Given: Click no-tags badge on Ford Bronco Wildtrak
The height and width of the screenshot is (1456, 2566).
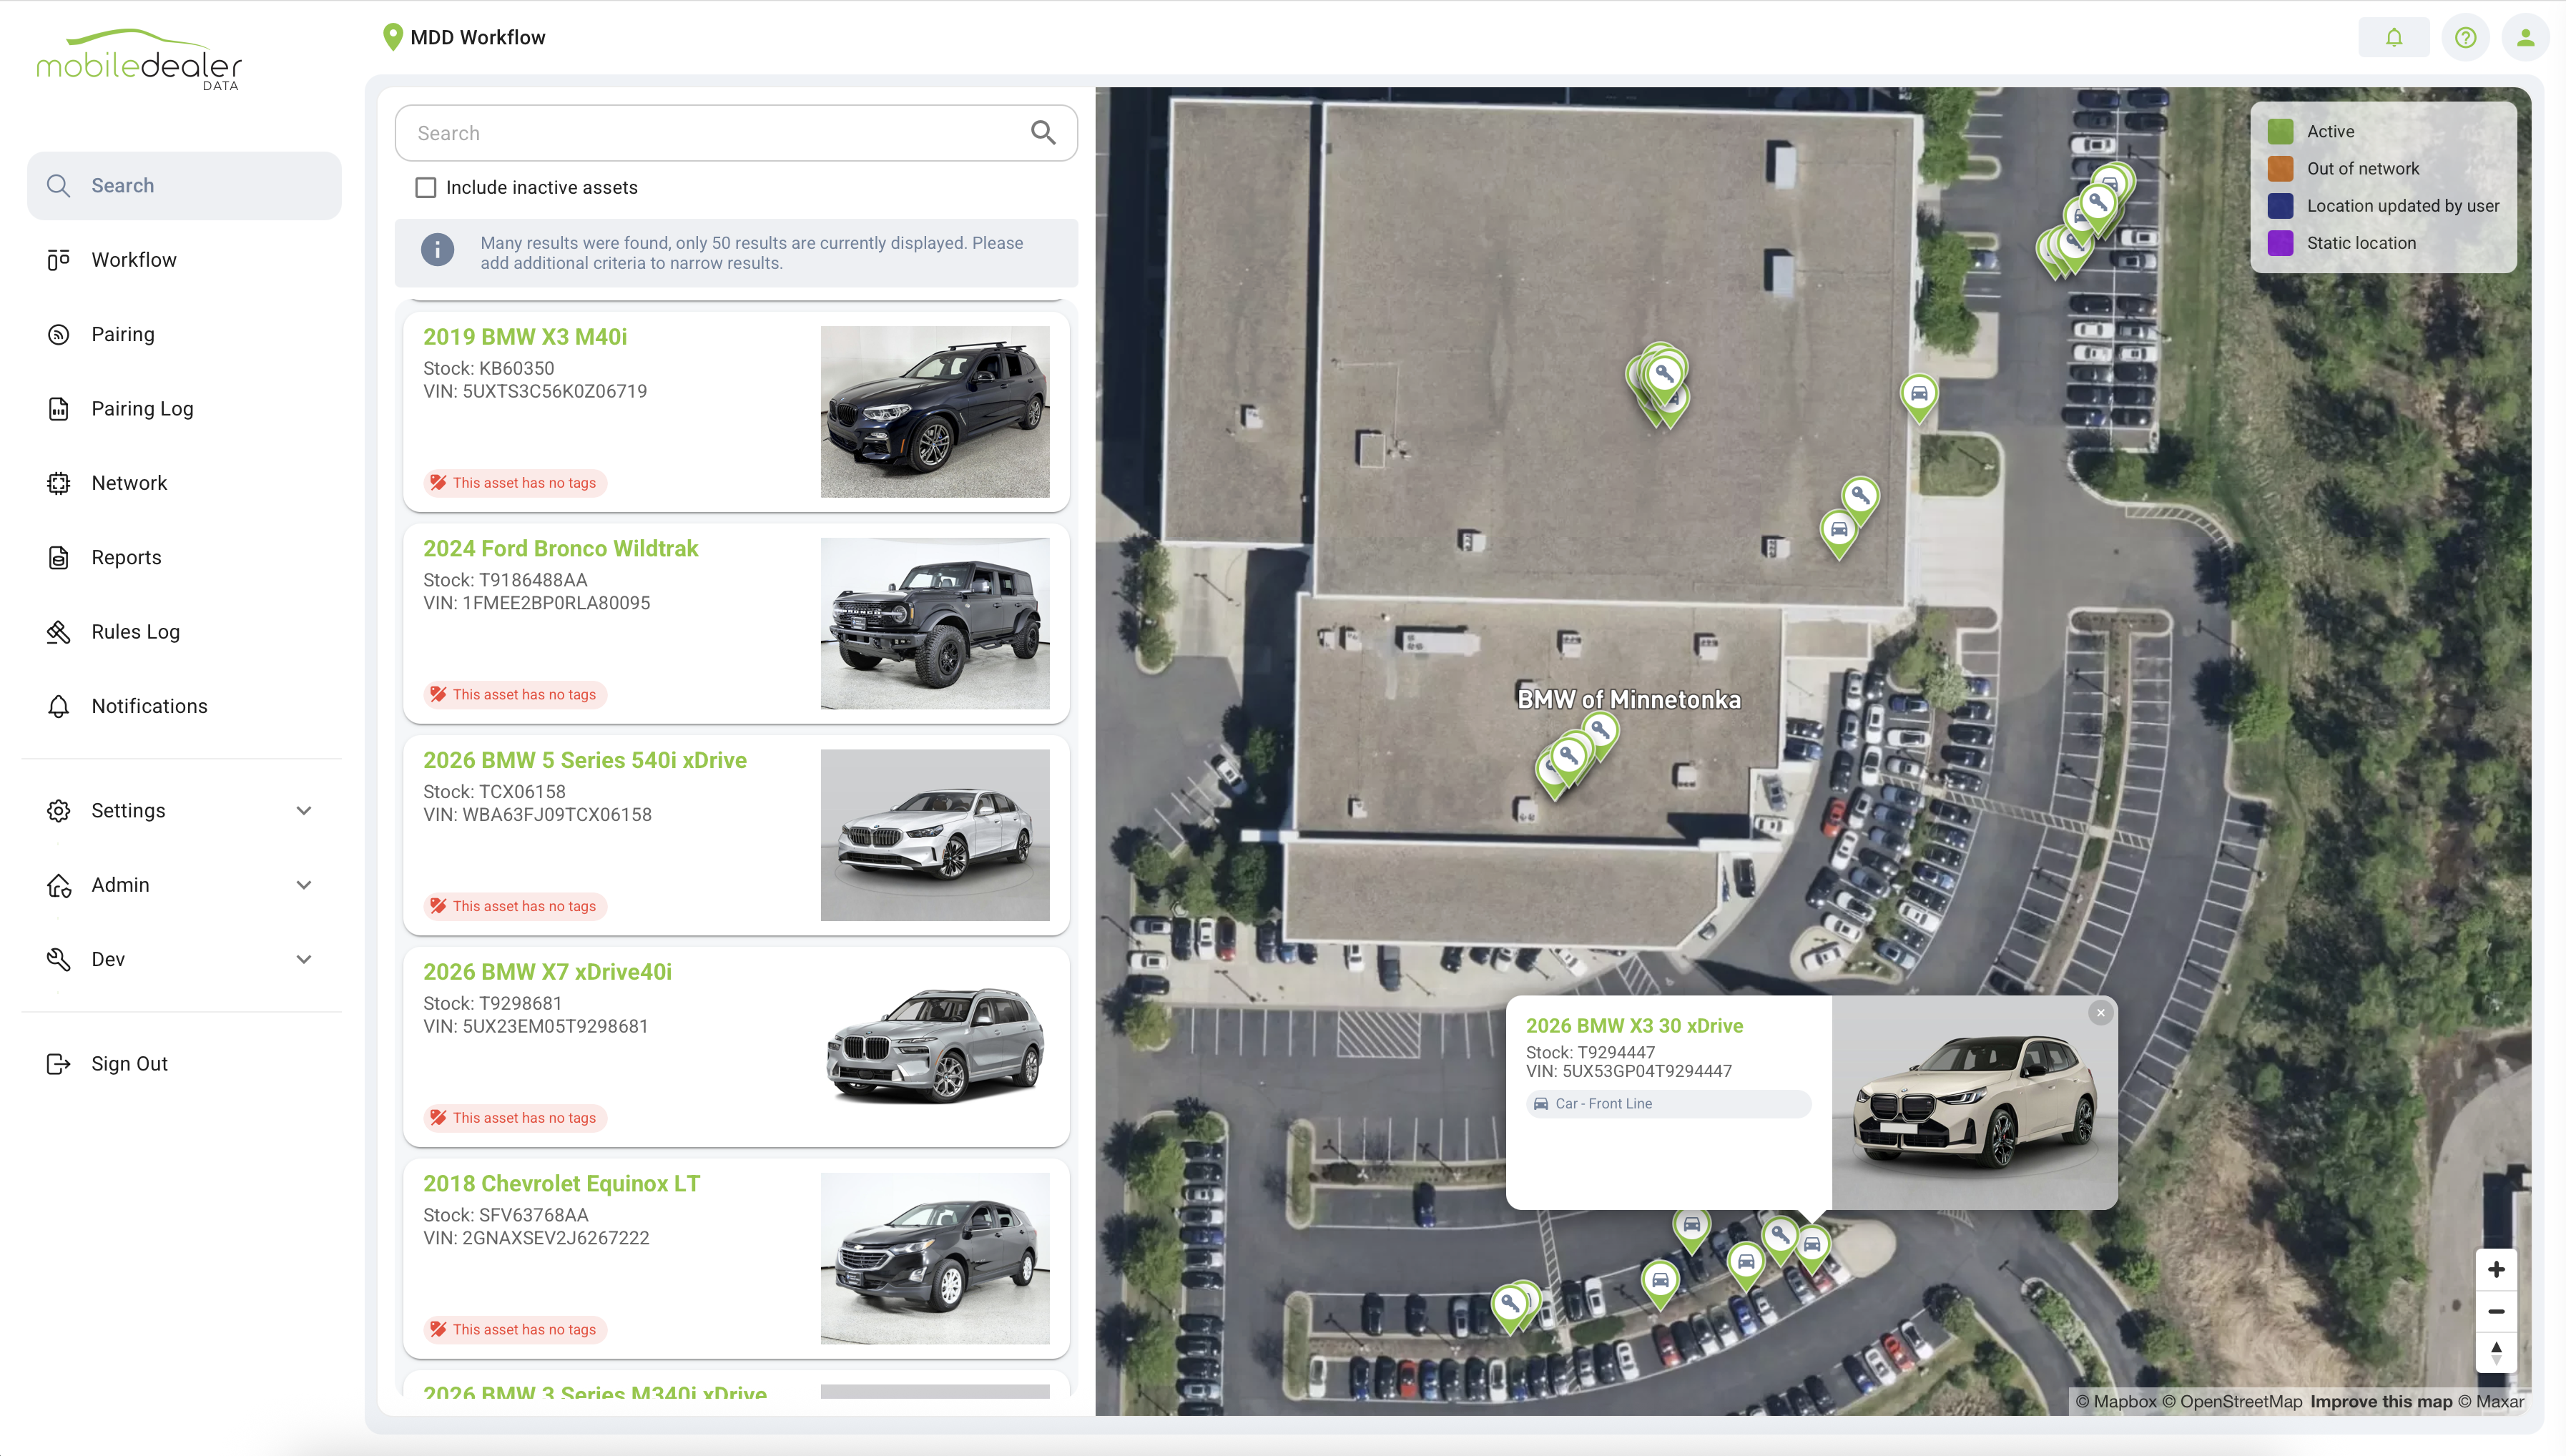Looking at the screenshot, I should click(x=514, y=694).
